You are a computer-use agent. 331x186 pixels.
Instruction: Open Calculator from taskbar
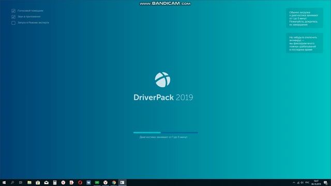[55, 182]
